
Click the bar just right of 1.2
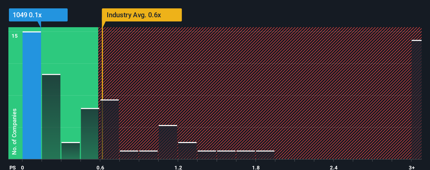pos(187,151)
